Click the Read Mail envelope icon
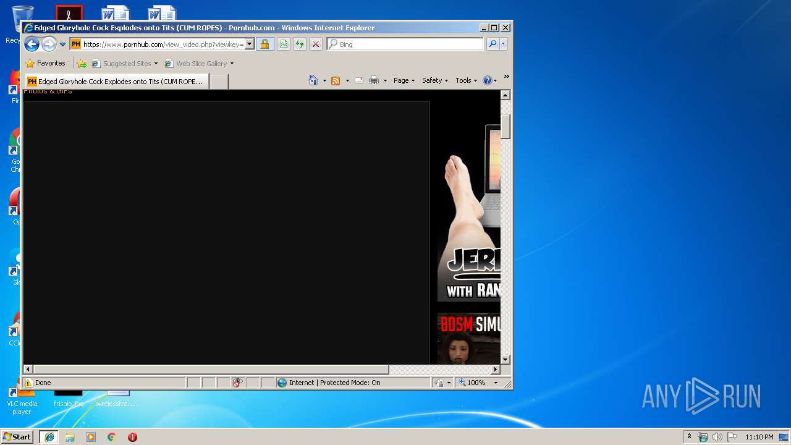The width and height of the screenshot is (791, 445). 359,80
